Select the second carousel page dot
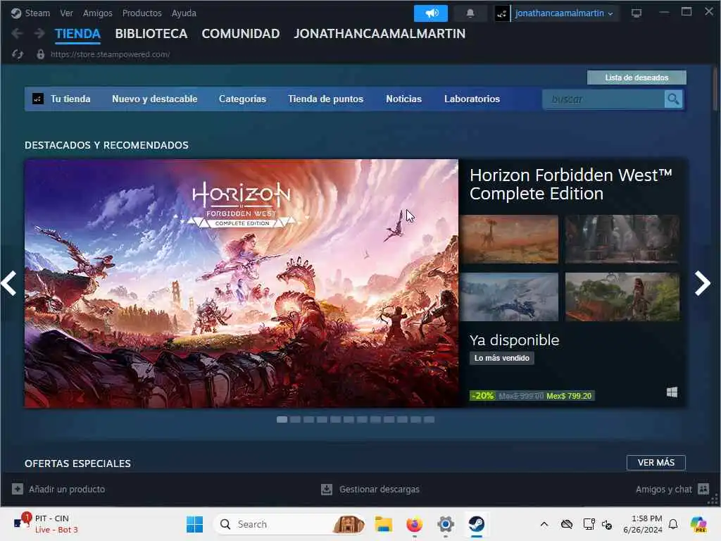The height and width of the screenshot is (541, 721). [x=295, y=420]
